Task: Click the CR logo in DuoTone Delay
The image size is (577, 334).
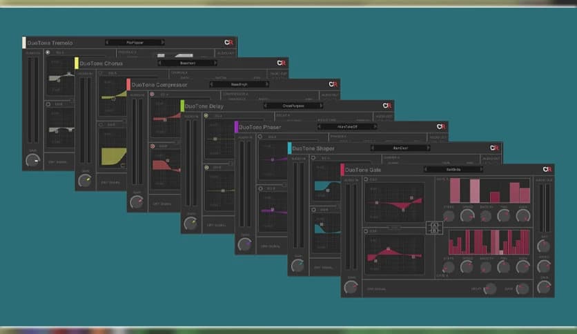Action: pyautogui.click(x=388, y=106)
